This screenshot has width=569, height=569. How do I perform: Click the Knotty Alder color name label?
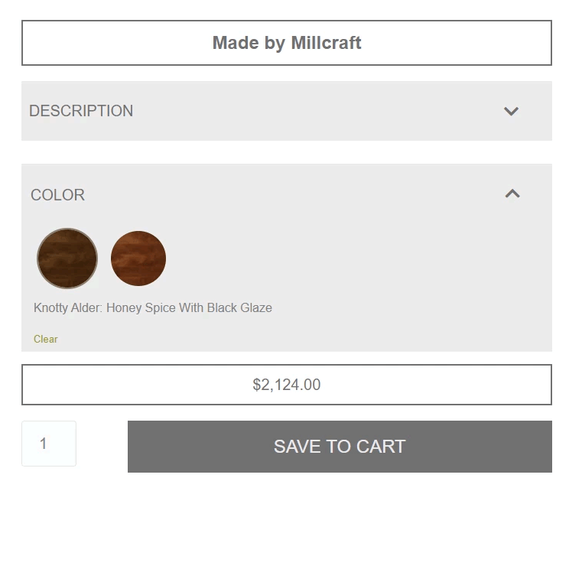point(153,307)
